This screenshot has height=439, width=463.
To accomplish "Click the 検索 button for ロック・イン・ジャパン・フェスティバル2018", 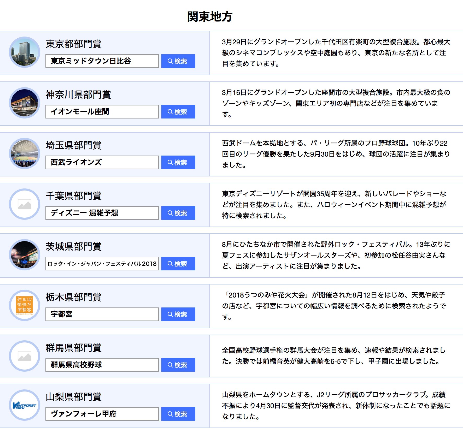I will pos(178,264).
